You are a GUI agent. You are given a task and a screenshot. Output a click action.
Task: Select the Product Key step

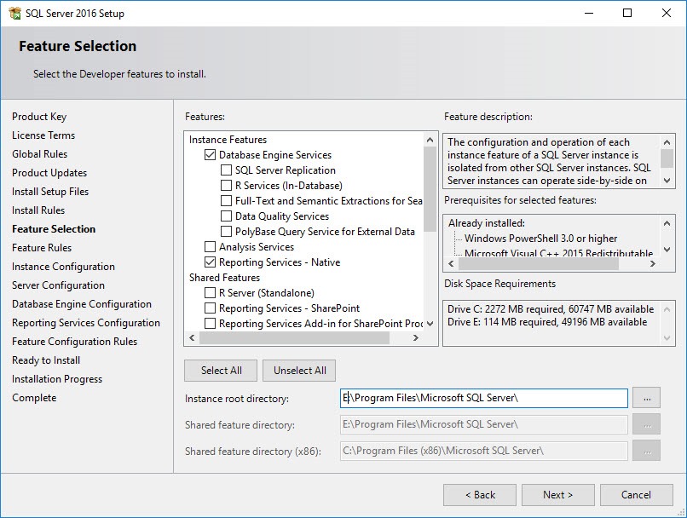click(39, 117)
